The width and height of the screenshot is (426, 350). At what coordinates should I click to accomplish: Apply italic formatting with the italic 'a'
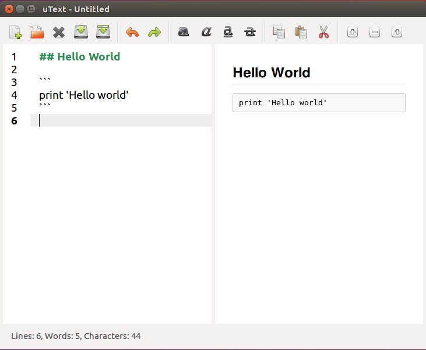click(206, 32)
